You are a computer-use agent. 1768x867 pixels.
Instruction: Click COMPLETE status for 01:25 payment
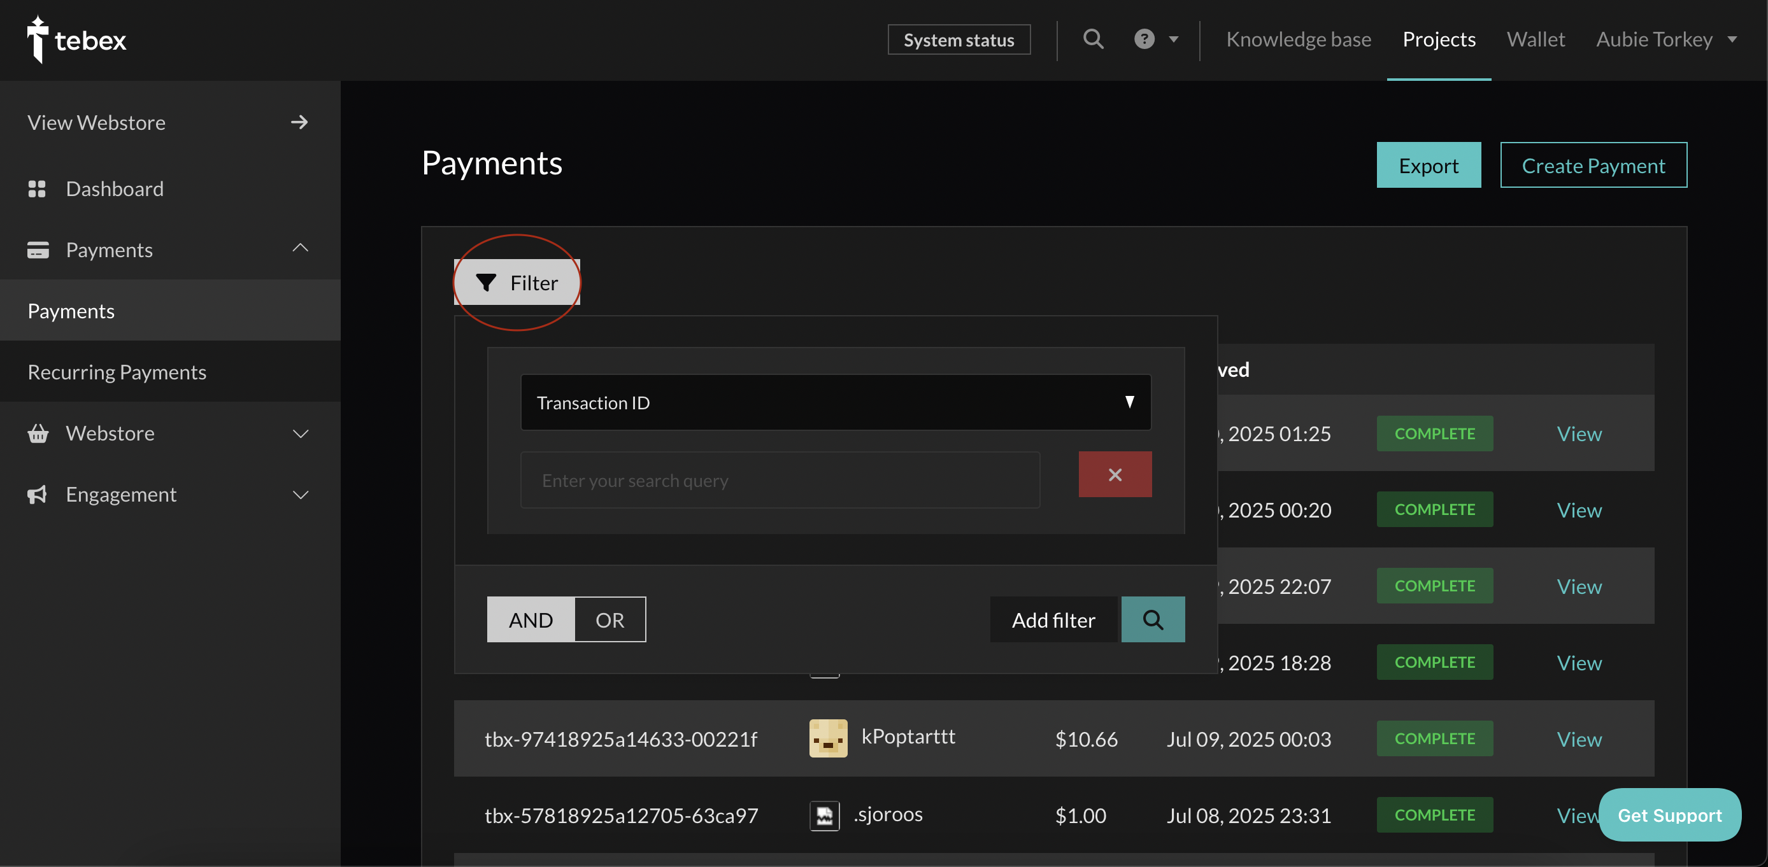(x=1434, y=433)
